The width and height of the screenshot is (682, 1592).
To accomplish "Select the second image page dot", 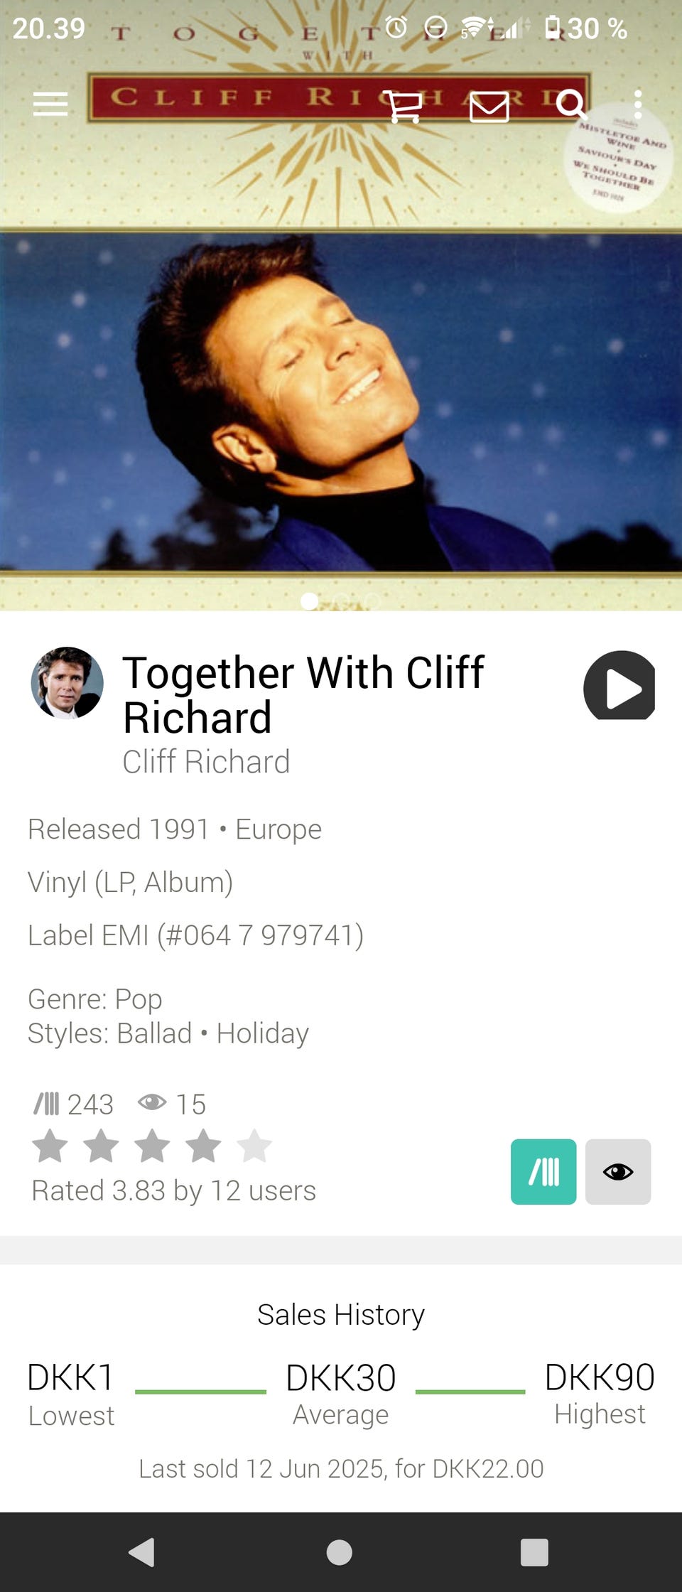I will pyautogui.click(x=341, y=601).
